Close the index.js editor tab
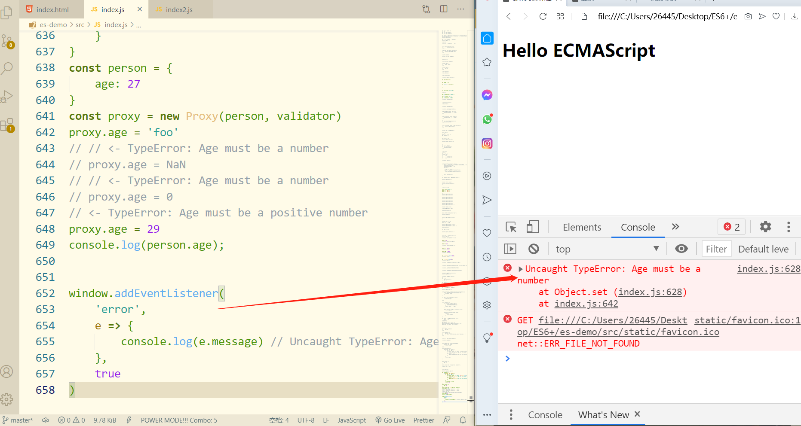 pos(140,9)
